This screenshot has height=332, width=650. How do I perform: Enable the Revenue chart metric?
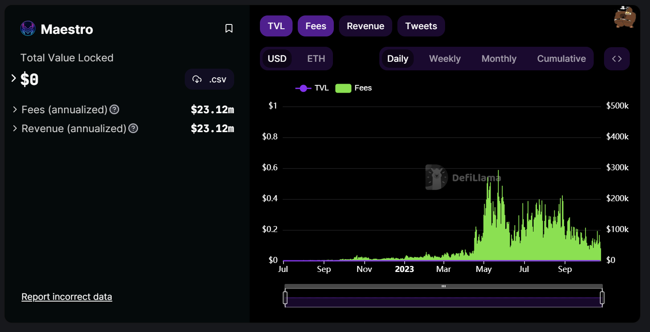click(365, 26)
